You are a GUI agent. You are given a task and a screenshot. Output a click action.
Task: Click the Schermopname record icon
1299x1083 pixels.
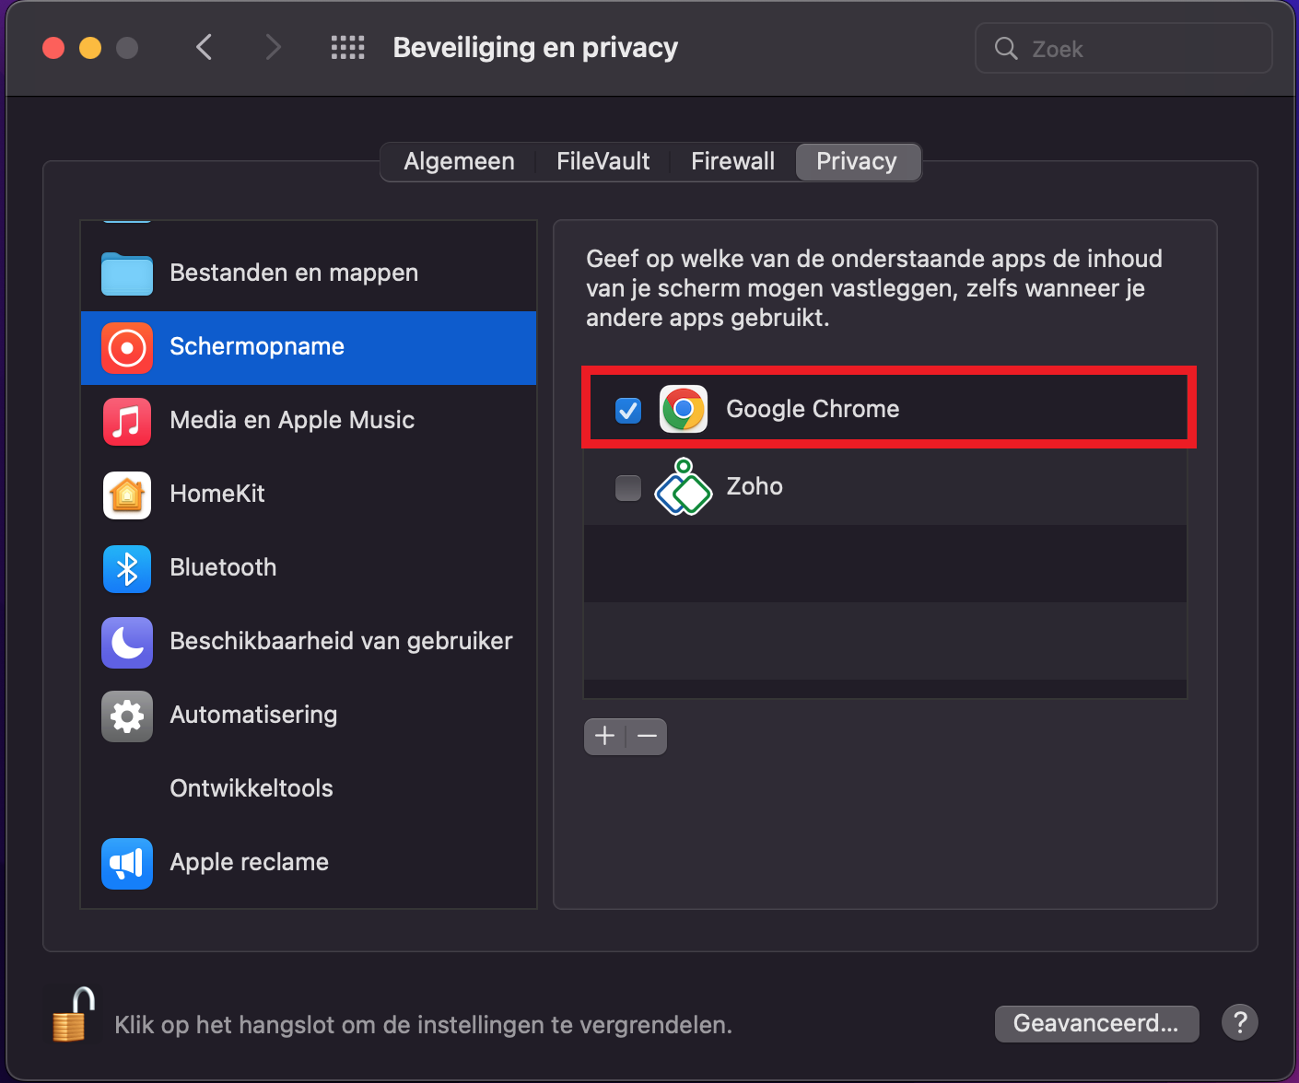pyautogui.click(x=127, y=348)
